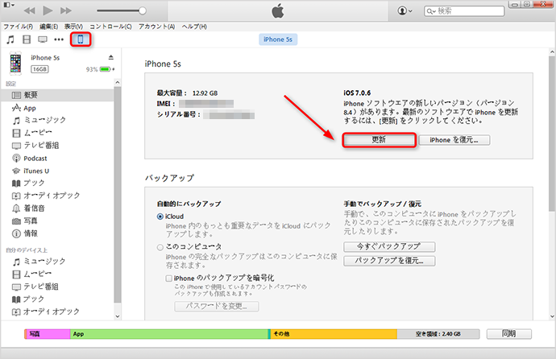Image resolution: width=556 pixels, height=359 pixels.
Task: Click the battery 93% indicator
Action: 100,69
